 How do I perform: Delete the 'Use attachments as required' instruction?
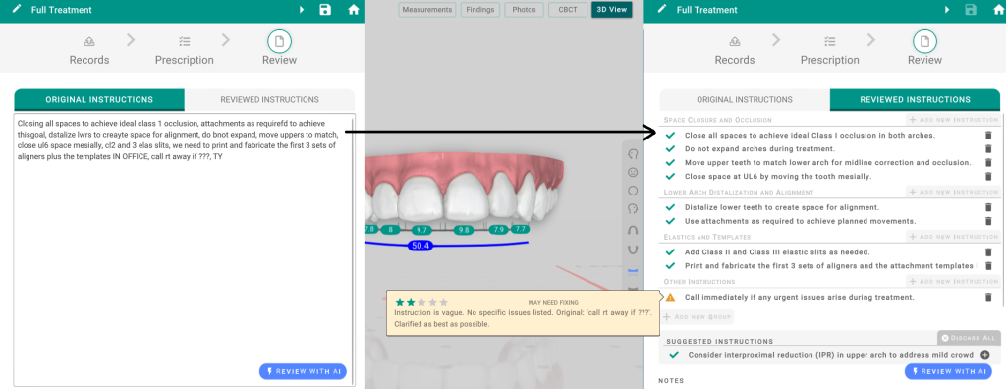point(988,221)
